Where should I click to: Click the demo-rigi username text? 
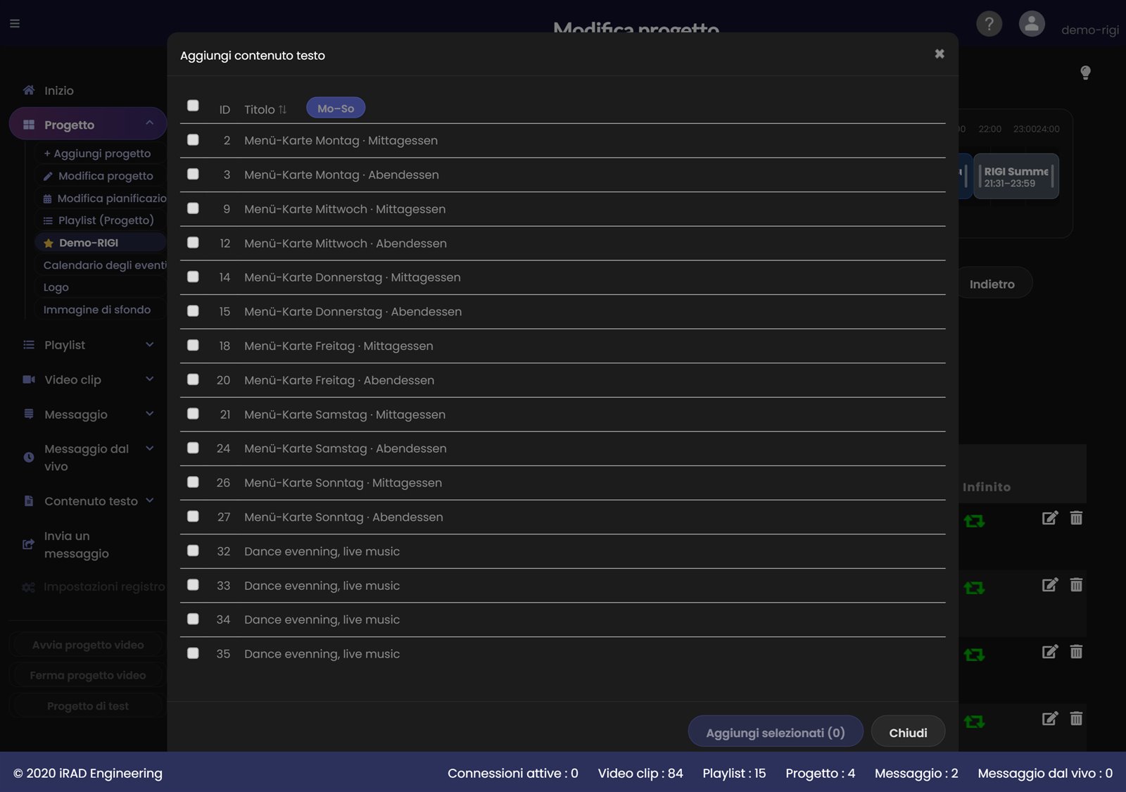(x=1090, y=30)
